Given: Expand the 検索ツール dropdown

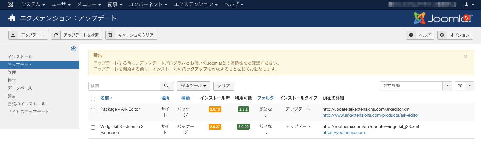Looking at the screenshot, I should [193, 86].
